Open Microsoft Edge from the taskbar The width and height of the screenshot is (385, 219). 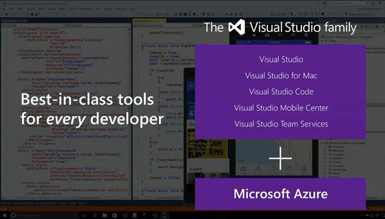[94, 215]
